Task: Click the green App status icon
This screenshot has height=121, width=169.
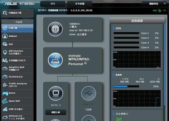Action: [160, 11]
